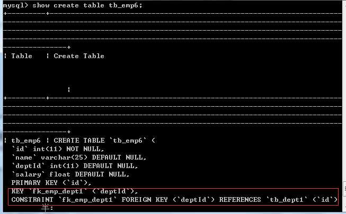This screenshot has width=346, height=214.
Task: Click the KEY `fk_emp_dept1` index line
Action: tap(74, 191)
